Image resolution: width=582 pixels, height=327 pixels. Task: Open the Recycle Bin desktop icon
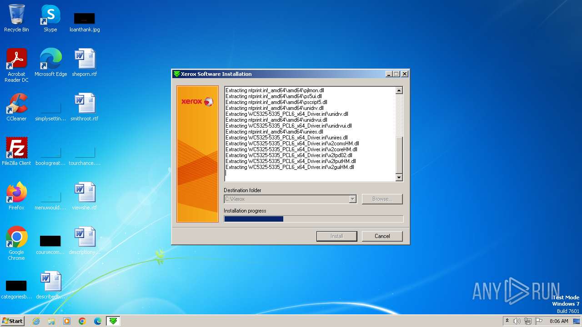[16, 18]
